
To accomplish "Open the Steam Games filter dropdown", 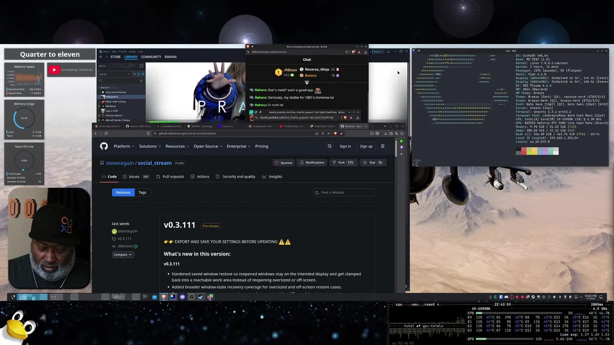I will point(115,74).
